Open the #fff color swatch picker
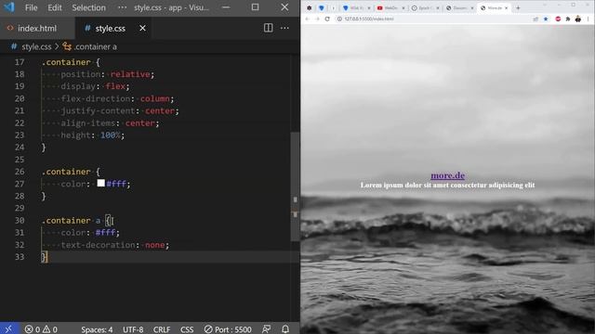Image resolution: width=595 pixels, height=334 pixels. pyautogui.click(x=101, y=184)
